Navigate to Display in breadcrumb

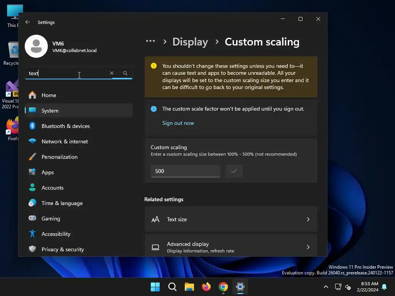click(190, 42)
